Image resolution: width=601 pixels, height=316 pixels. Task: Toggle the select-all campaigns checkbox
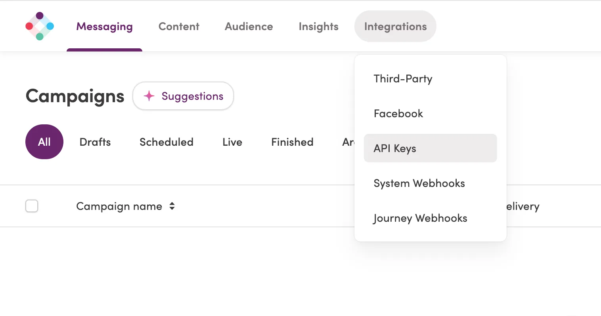pos(32,206)
